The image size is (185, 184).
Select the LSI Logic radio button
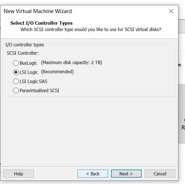[16, 72]
